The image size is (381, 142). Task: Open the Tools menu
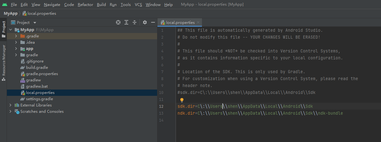click(x=126, y=5)
